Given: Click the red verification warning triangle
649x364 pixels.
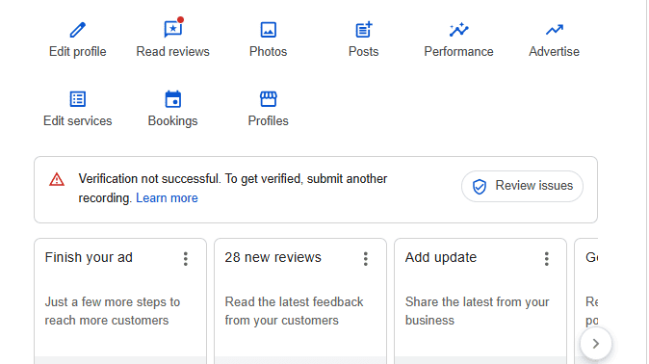Looking at the screenshot, I should [x=57, y=180].
